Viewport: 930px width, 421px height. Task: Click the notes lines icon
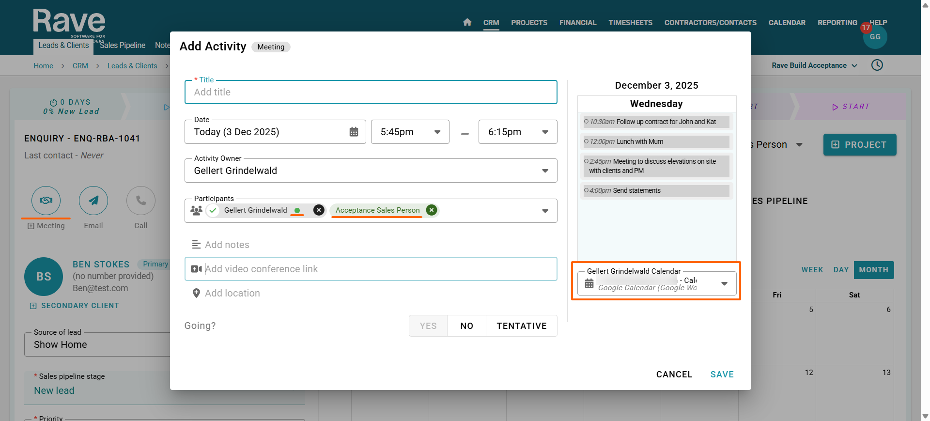pyautogui.click(x=196, y=245)
